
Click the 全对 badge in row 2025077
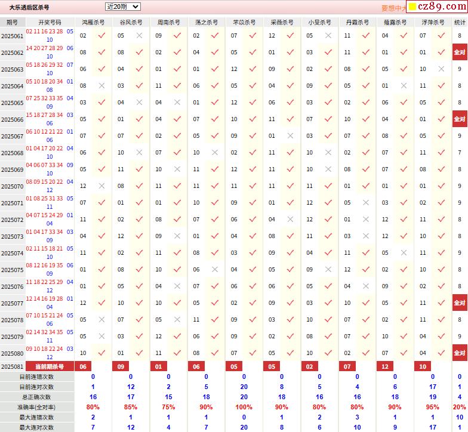point(460,303)
